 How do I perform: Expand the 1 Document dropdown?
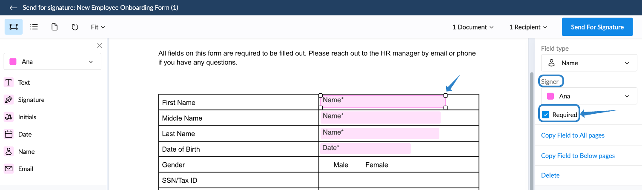click(x=473, y=27)
